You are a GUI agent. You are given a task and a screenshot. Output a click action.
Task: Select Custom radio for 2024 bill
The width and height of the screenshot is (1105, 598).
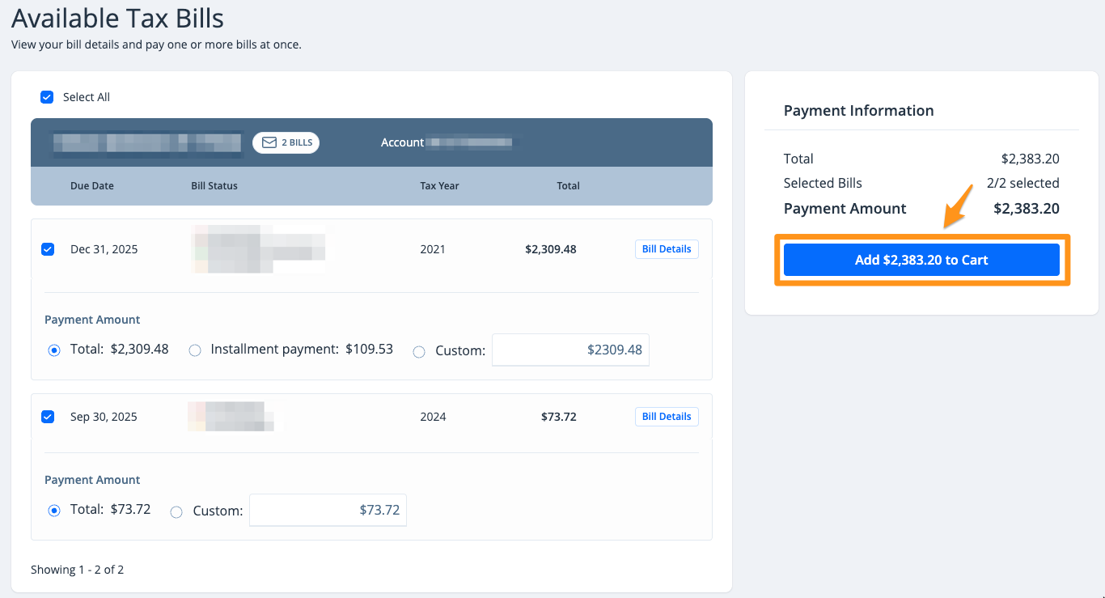[176, 512]
